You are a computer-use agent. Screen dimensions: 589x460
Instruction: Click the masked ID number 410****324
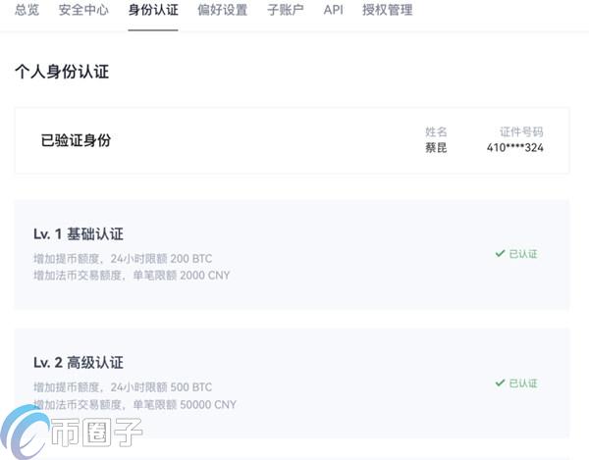tap(514, 149)
